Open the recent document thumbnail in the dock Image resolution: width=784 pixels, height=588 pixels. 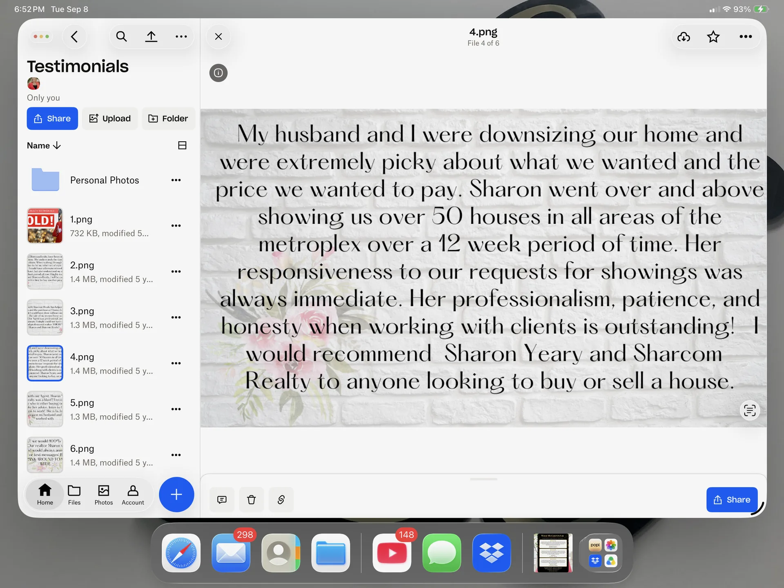(553, 553)
